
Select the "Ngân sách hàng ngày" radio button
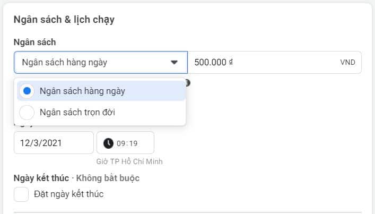click(27, 91)
